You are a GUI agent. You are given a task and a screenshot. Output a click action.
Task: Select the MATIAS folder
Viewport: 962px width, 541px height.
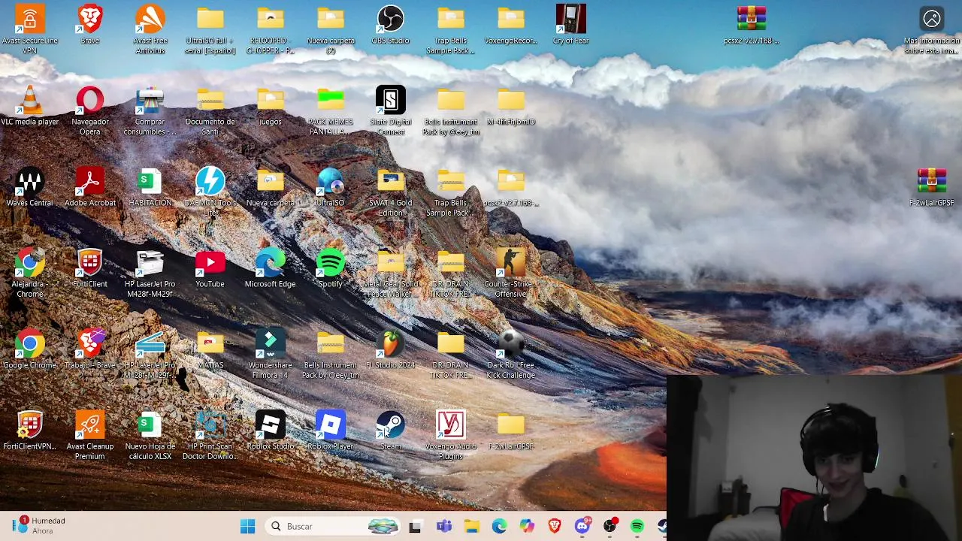click(x=210, y=349)
